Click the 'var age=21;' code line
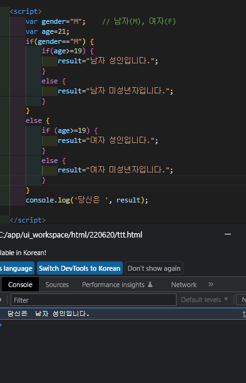246x383 pixels. 48,32
